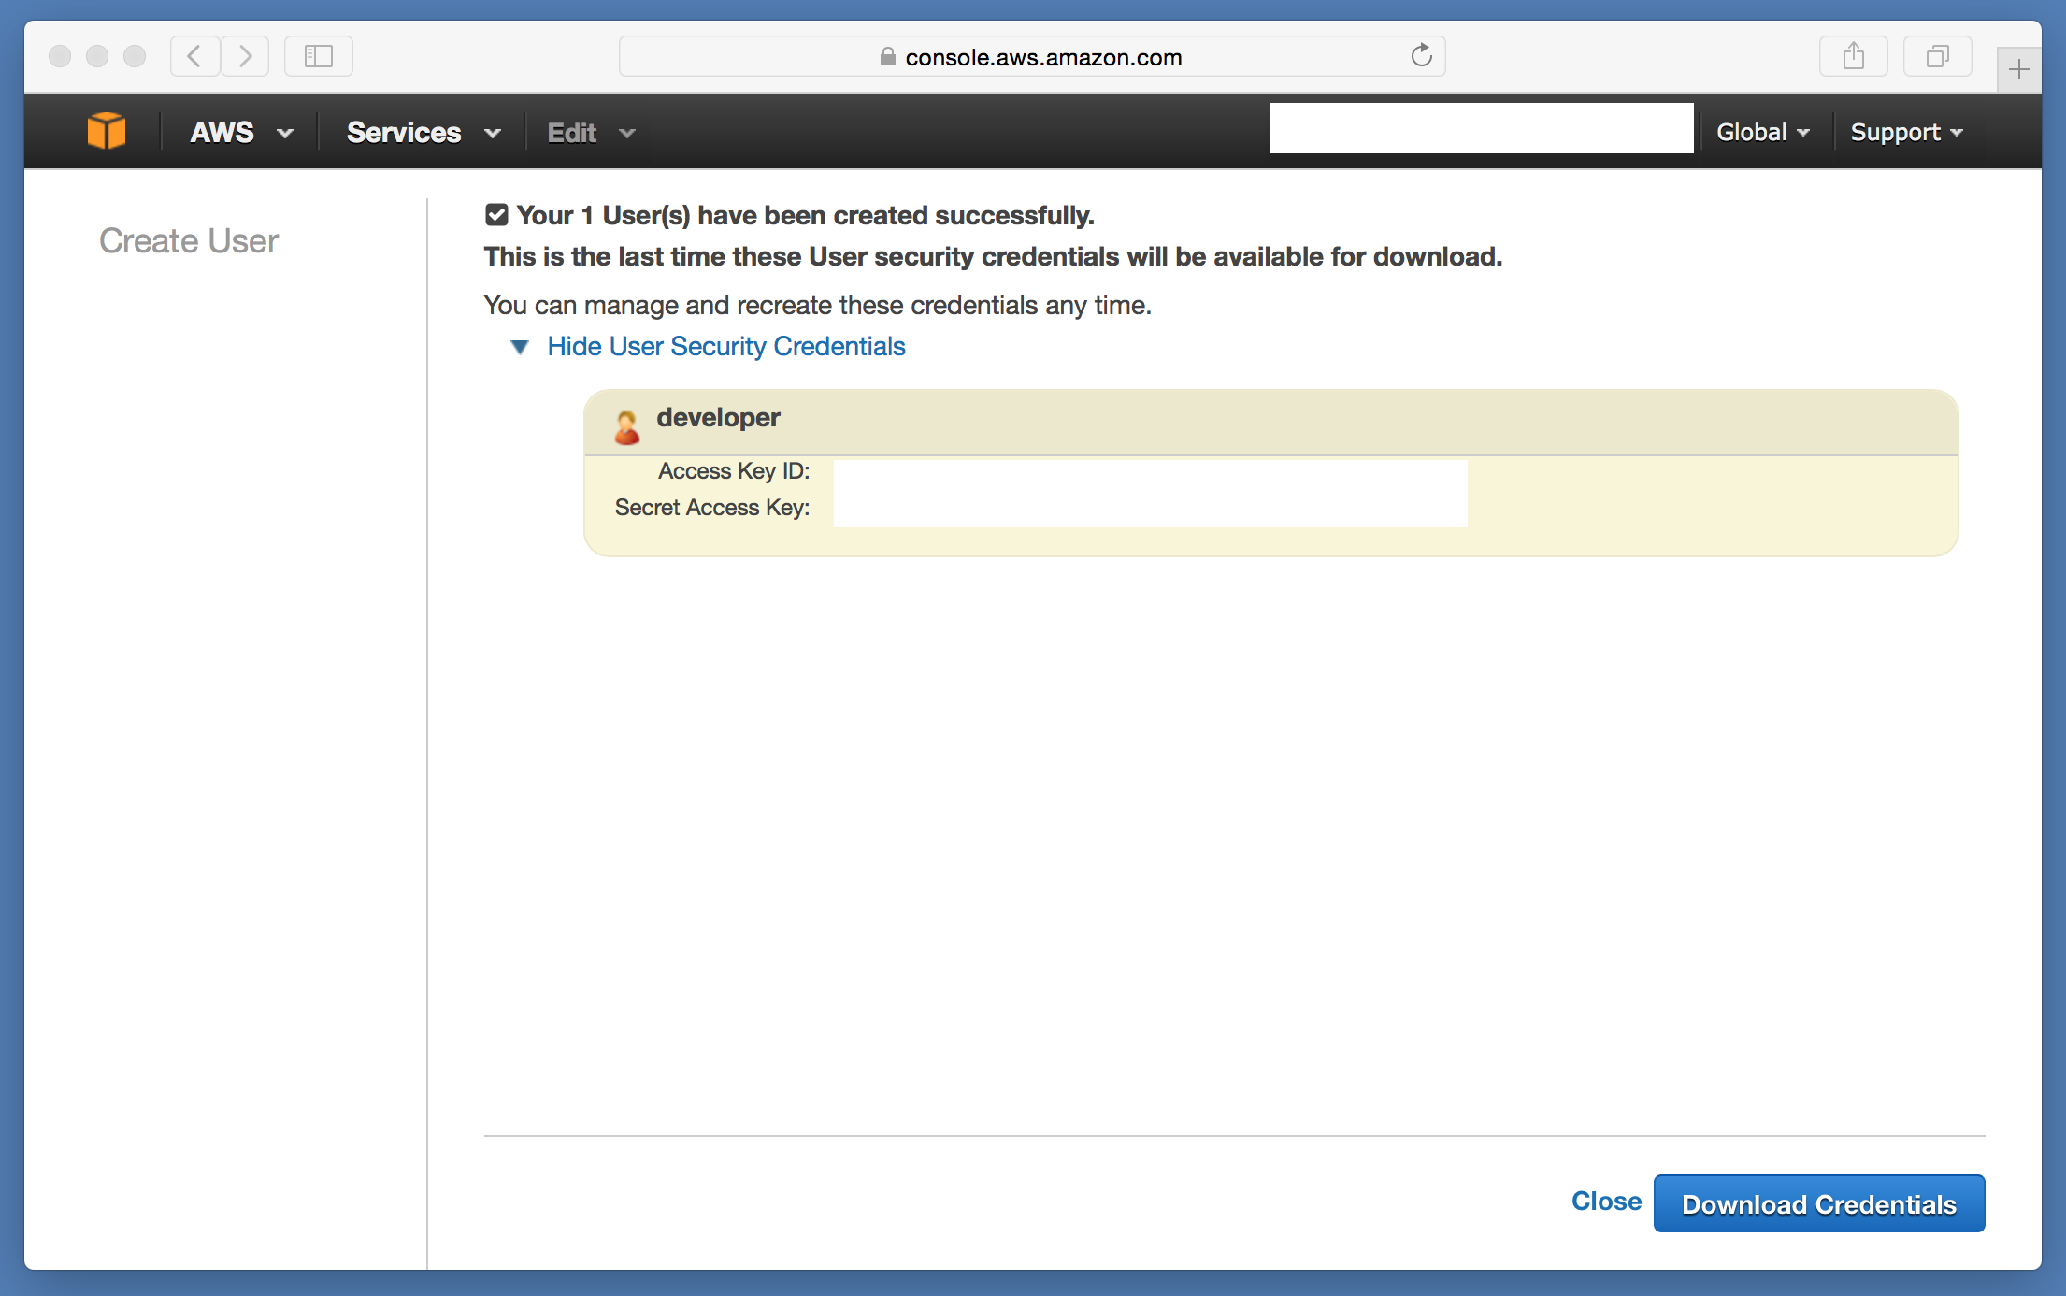Click the orange AWS cube logo
This screenshot has width=2066, height=1296.
click(x=107, y=131)
